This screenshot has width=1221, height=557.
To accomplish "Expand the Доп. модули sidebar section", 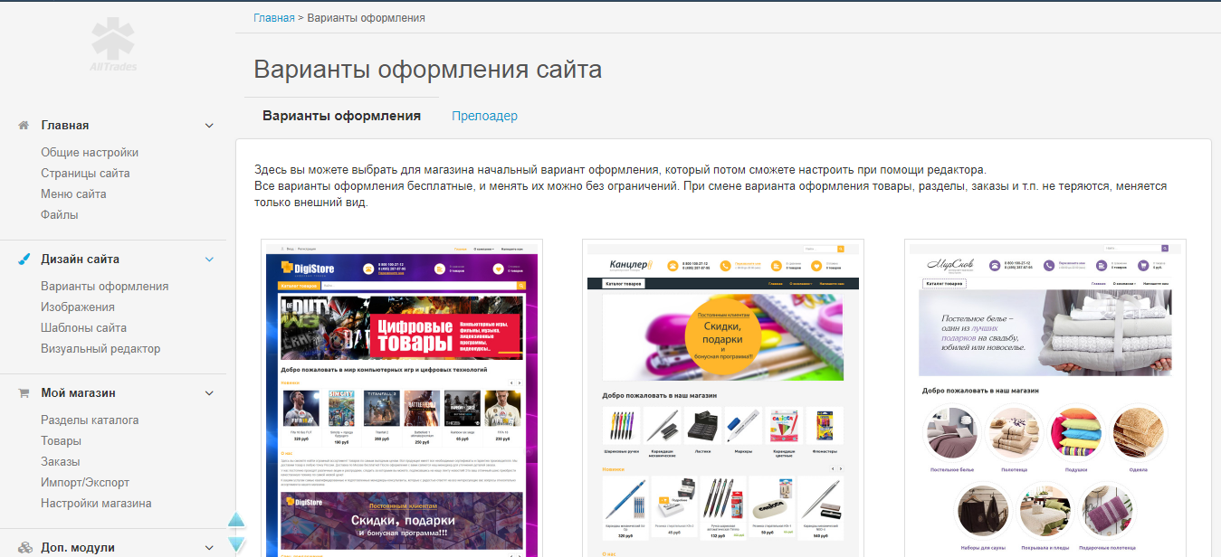I will coord(209,546).
